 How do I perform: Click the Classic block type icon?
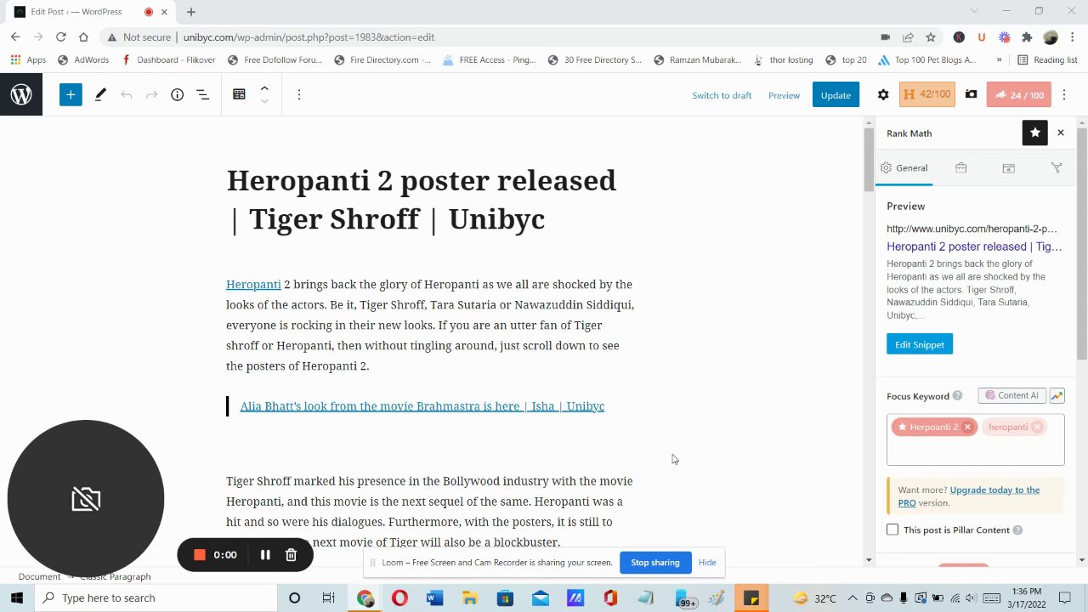[x=239, y=94]
